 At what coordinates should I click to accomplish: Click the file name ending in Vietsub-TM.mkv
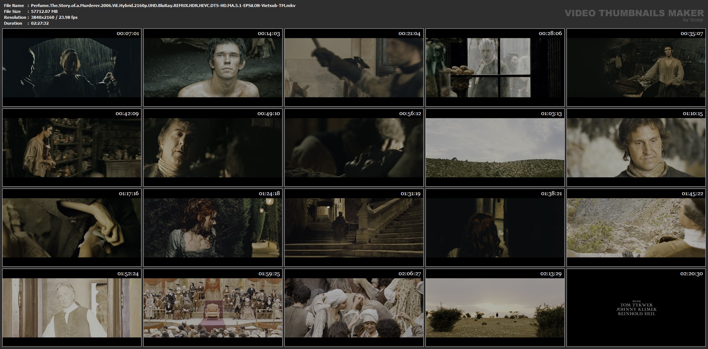pos(163,6)
